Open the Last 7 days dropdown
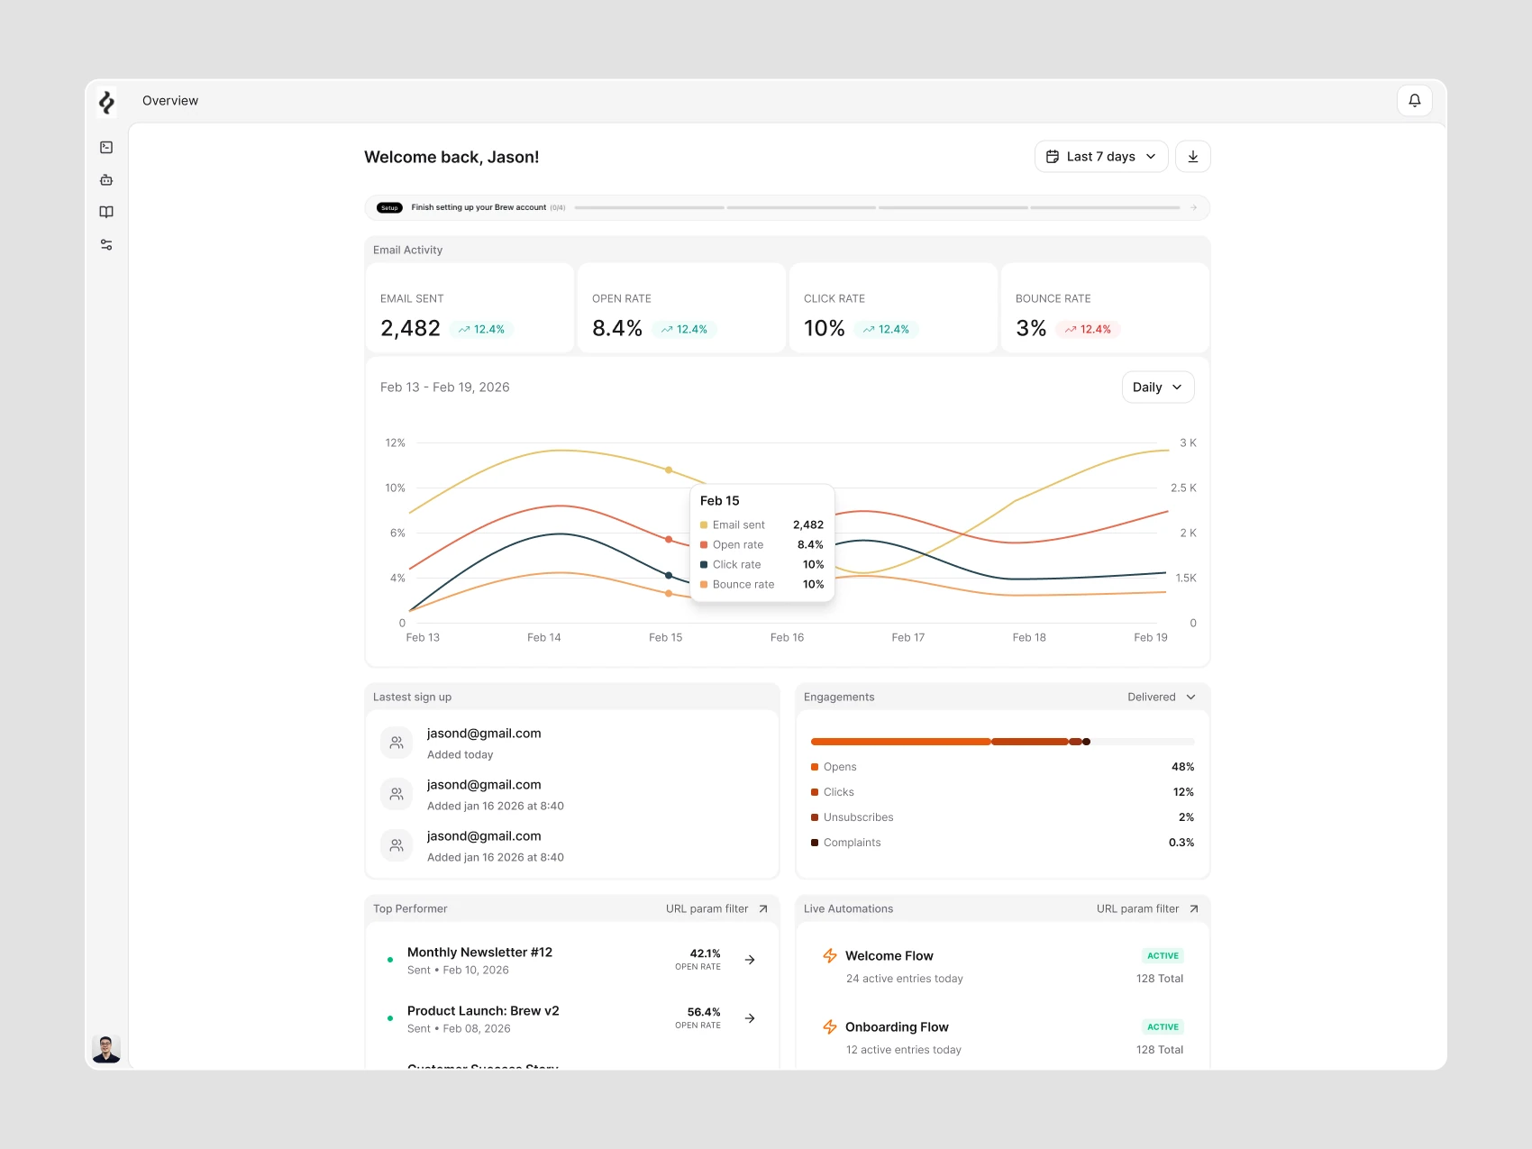The height and width of the screenshot is (1149, 1532). tap(1101, 157)
